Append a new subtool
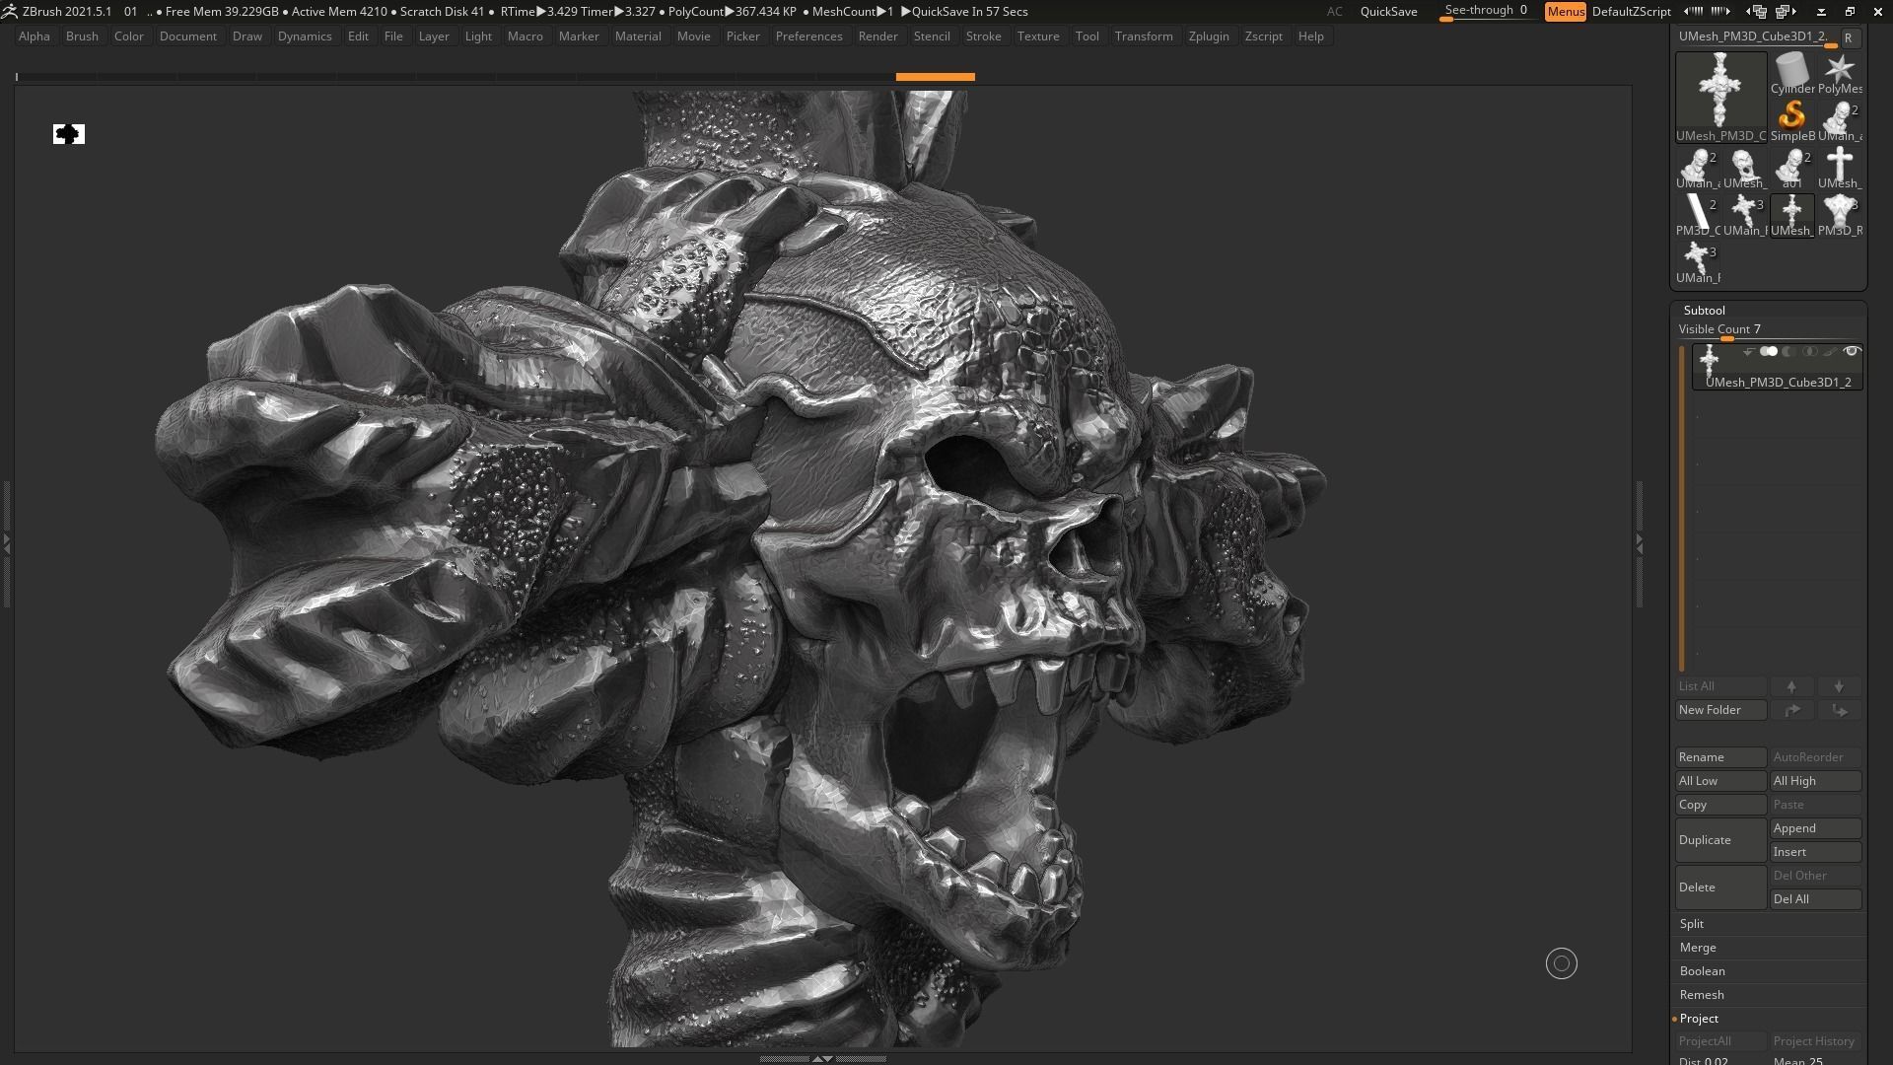 coord(1815,828)
